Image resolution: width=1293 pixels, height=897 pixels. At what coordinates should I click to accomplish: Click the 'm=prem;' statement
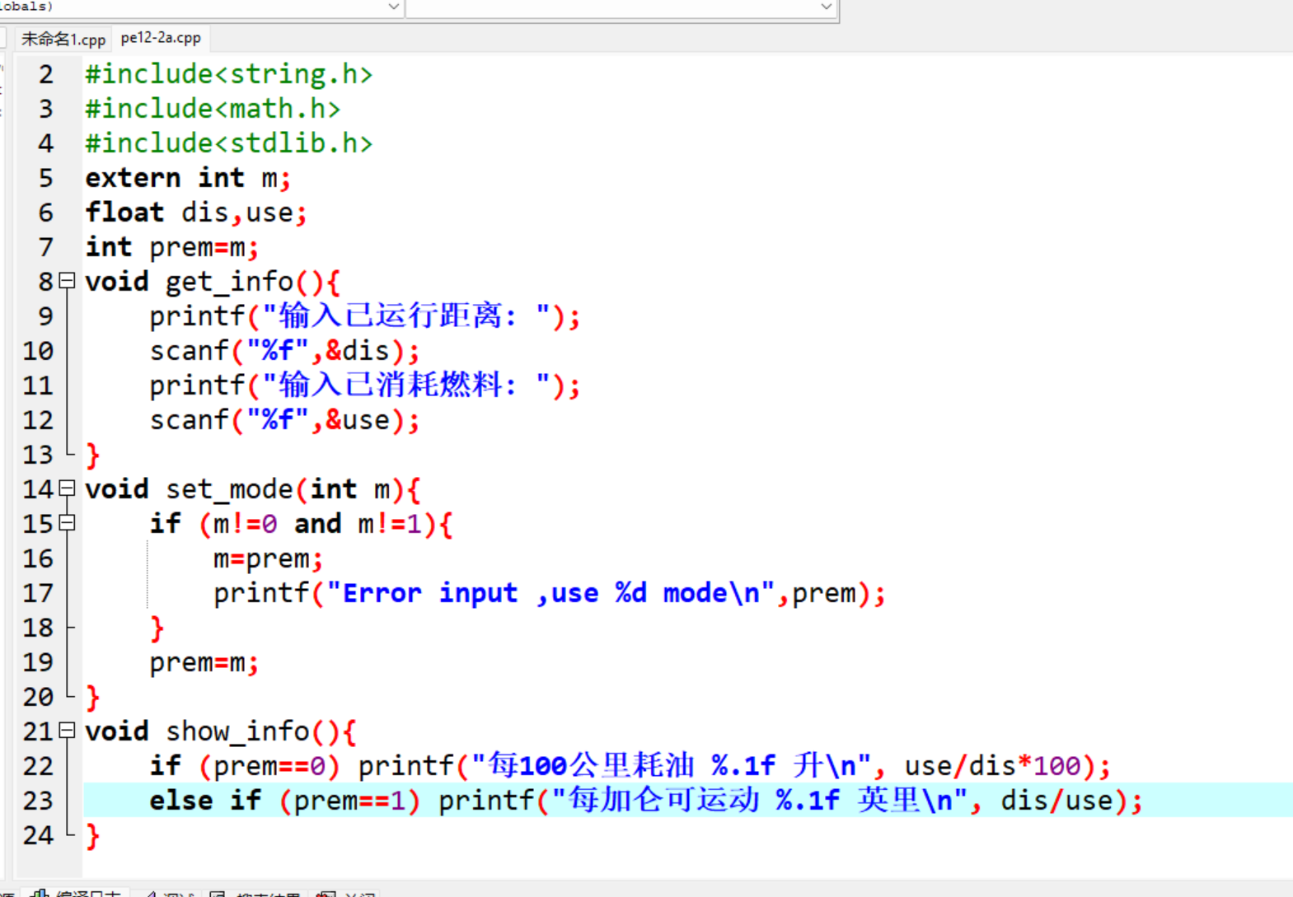(268, 558)
